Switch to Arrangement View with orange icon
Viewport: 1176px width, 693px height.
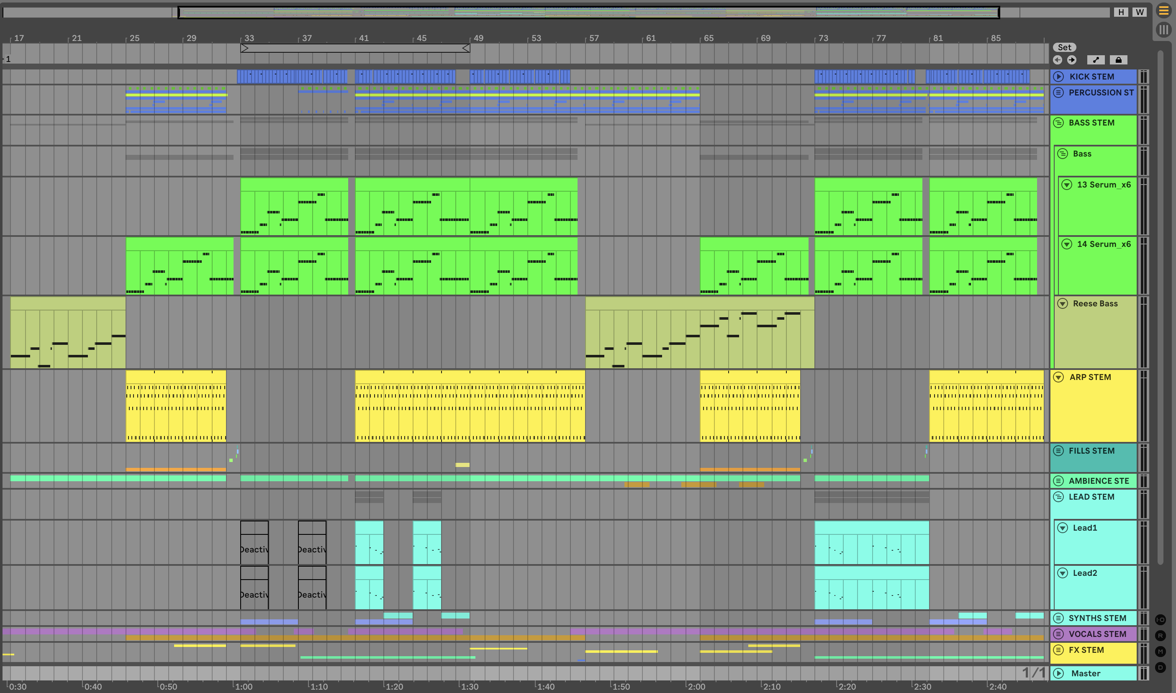click(1163, 11)
